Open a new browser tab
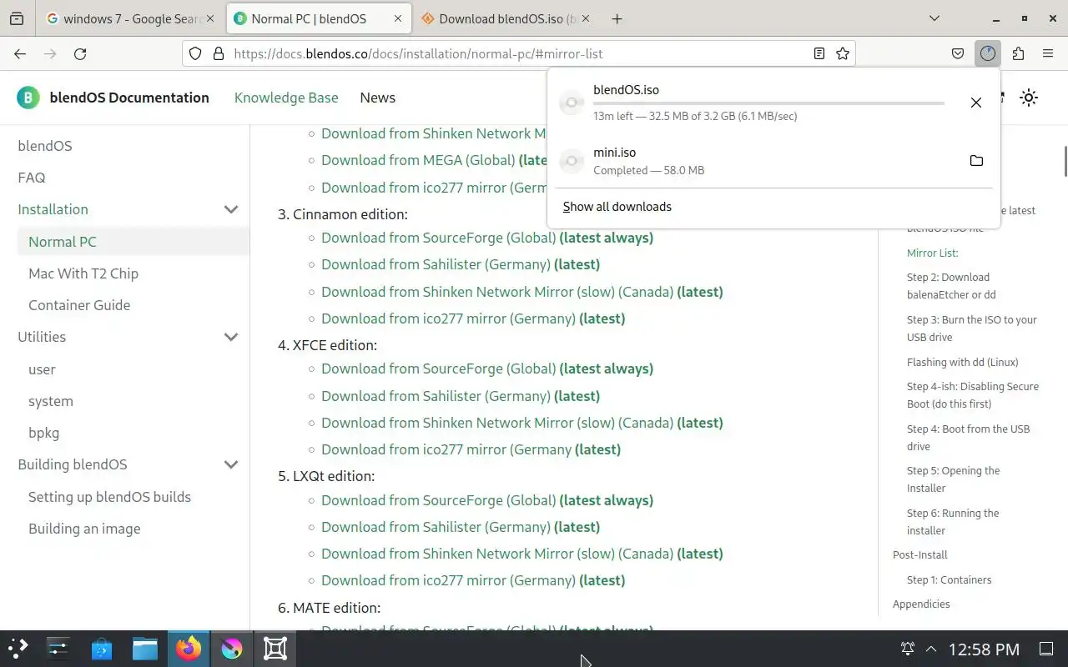Image resolution: width=1068 pixels, height=667 pixels. pyautogui.click(x=617, y=18)
